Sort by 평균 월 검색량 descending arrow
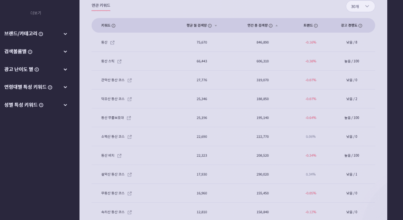 point(216,26)
